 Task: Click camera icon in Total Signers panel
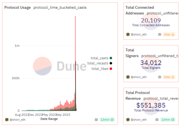point(160,77)
